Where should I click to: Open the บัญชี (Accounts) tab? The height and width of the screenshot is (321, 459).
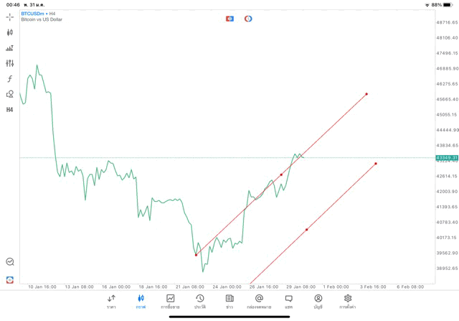coord(318,302)
